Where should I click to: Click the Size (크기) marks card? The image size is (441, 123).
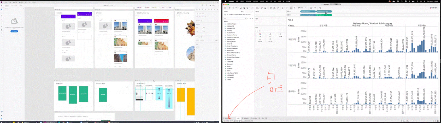pyautogui.click(x=270, y=35)
